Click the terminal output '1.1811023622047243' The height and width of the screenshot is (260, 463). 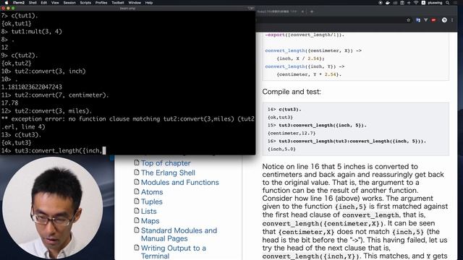[x=32, y=87]
